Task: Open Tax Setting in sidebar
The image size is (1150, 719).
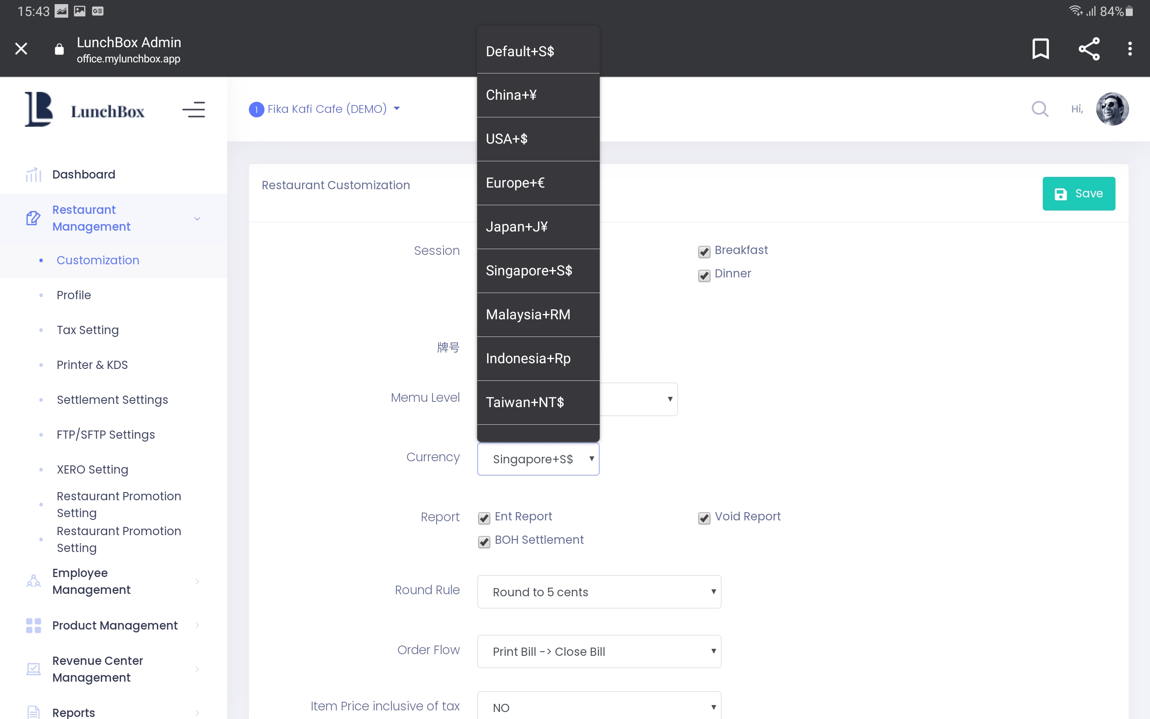Action: [x=87, y=330]
